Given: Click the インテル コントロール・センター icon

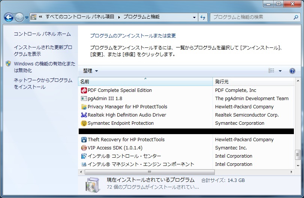Looking at the screenshot, I should coord(84,156).
